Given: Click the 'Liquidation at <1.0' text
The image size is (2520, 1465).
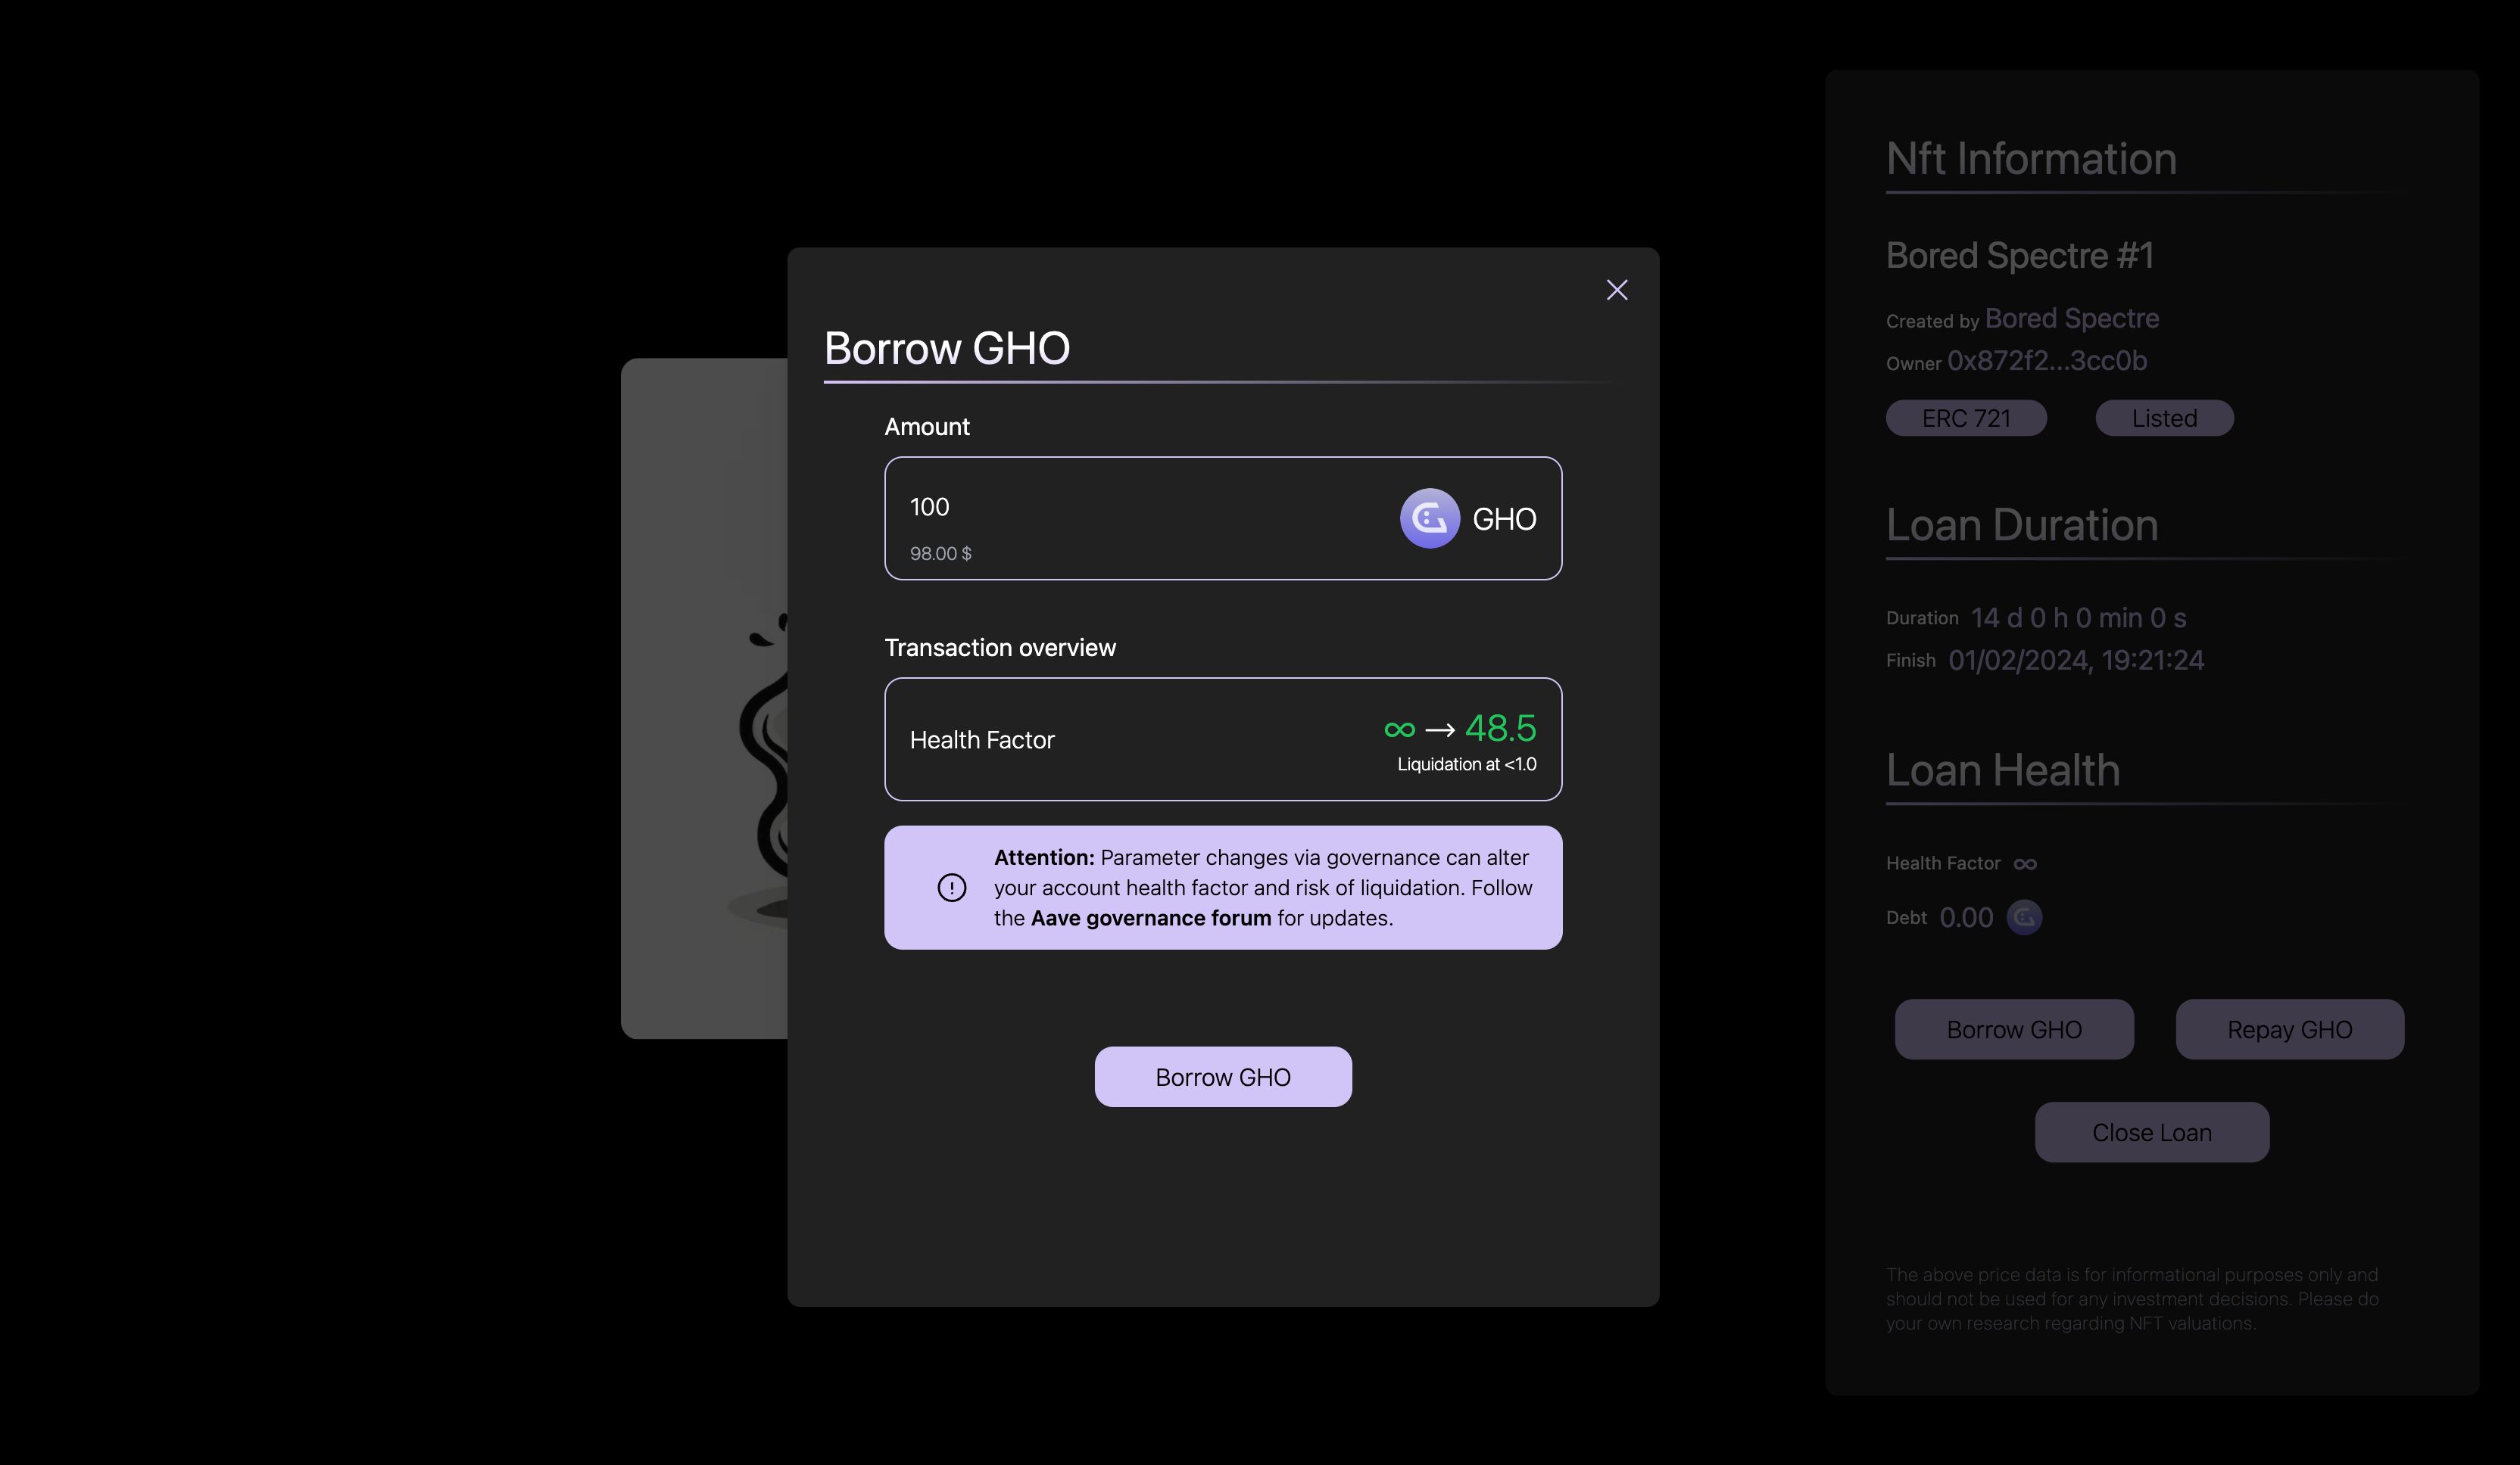Looking at the screenshot, I should pos(1466,764).
